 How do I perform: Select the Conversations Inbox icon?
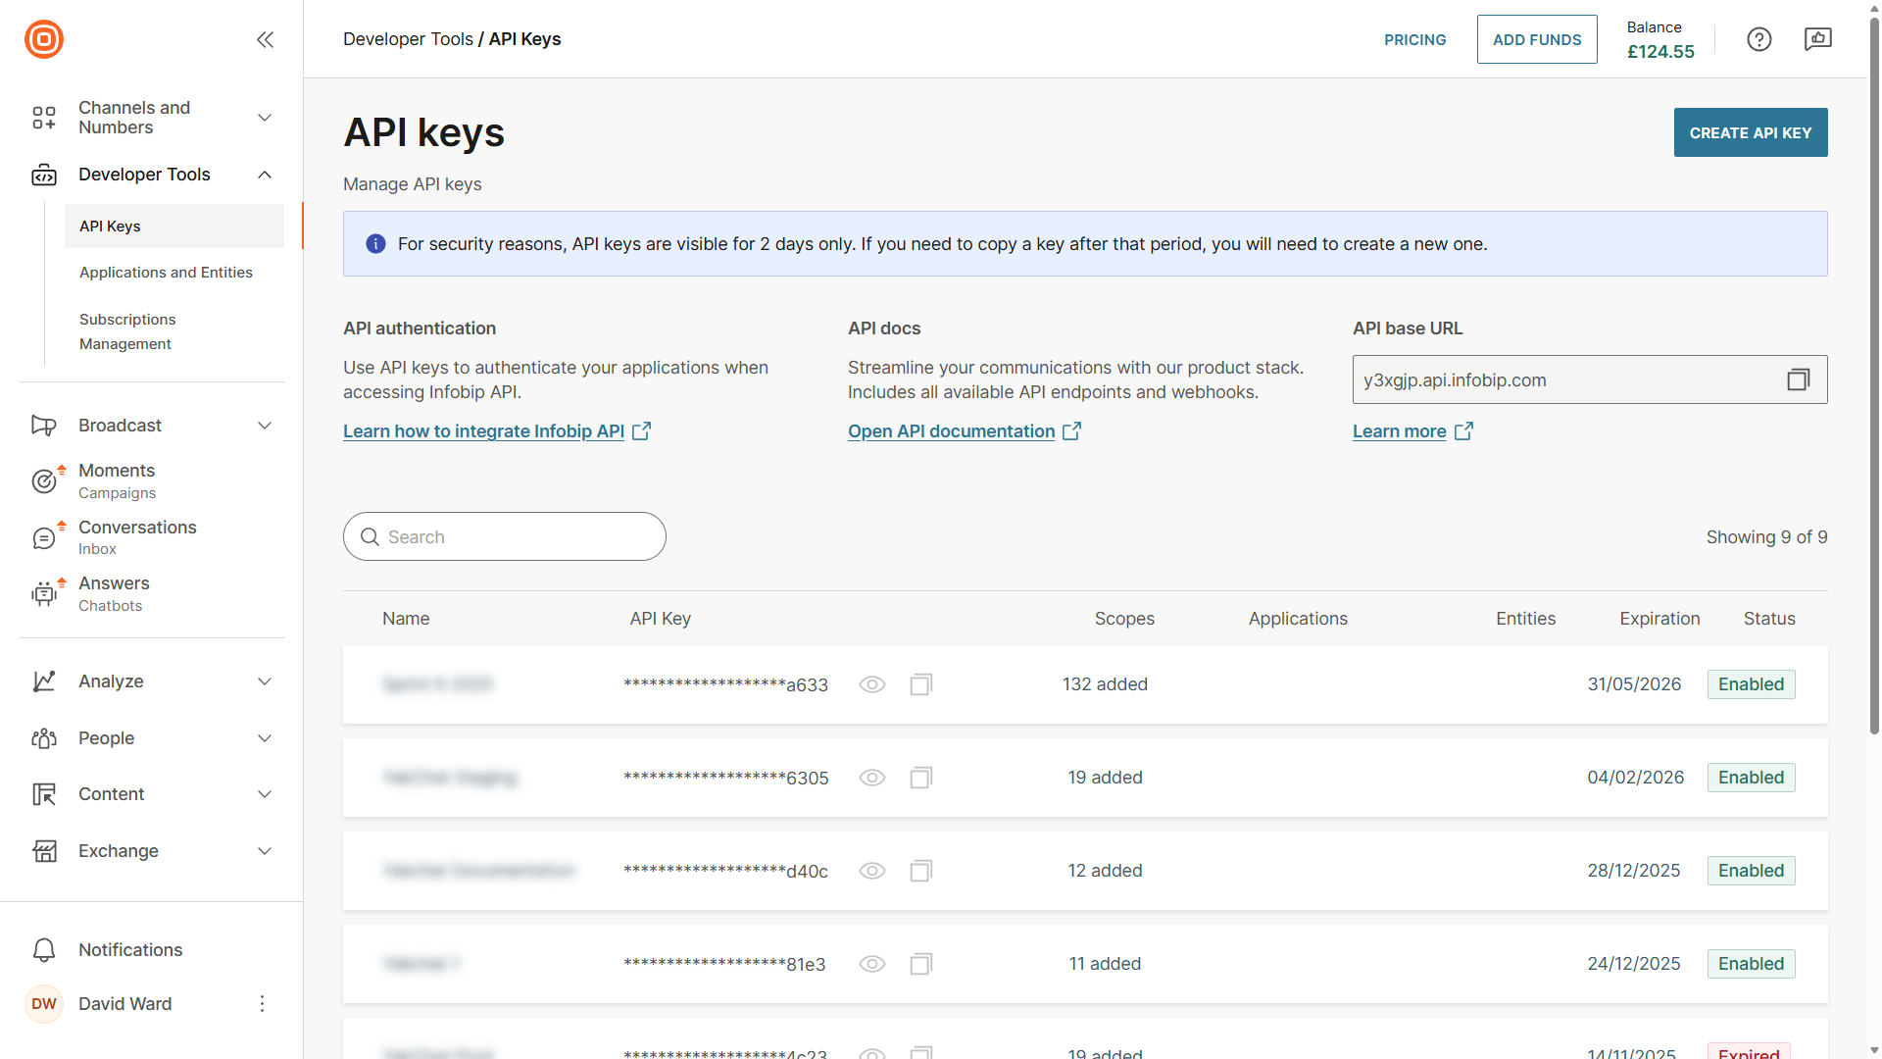pos(44,537)
